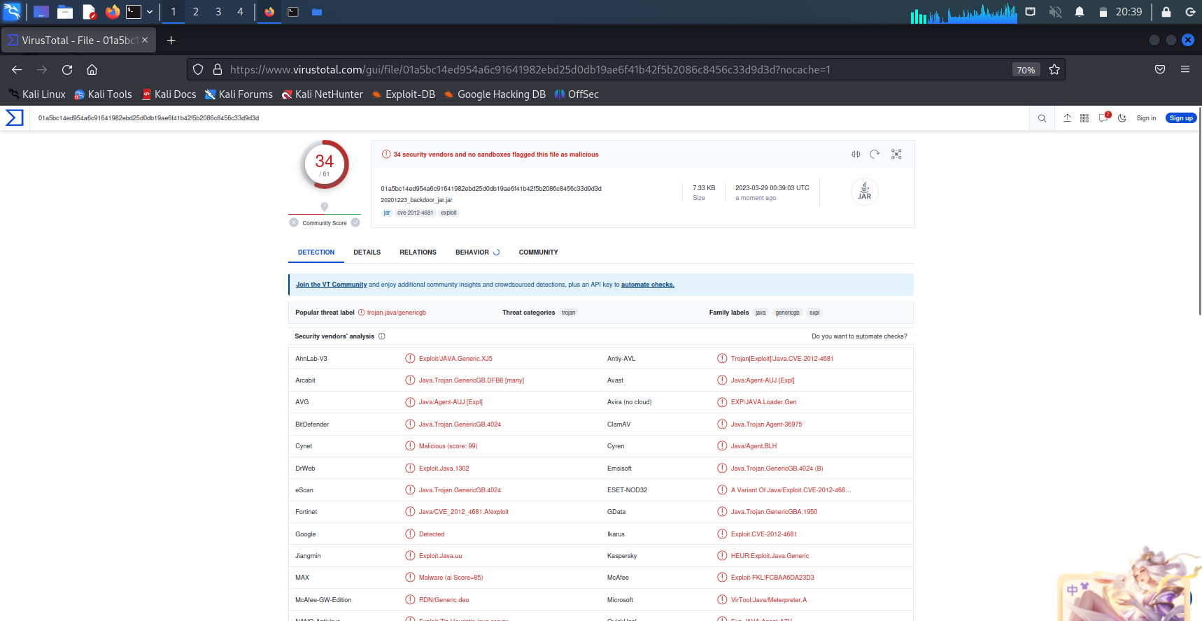Screen dimensions: 1202x621
Task: Open the Kali Tools bookmark
Action: tap(103, 94)
